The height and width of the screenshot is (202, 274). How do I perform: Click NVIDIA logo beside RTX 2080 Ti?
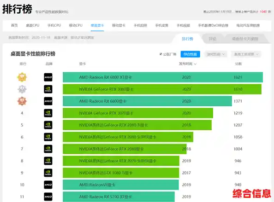click(x=48, y=125)
